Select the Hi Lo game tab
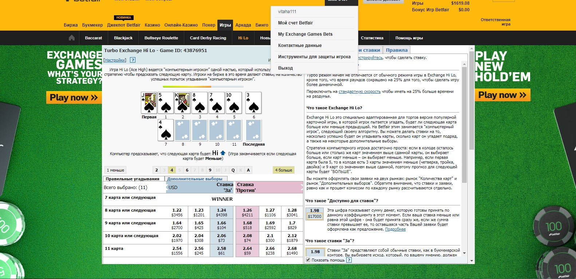Screen dimensions: 576x279 [243, 38]
